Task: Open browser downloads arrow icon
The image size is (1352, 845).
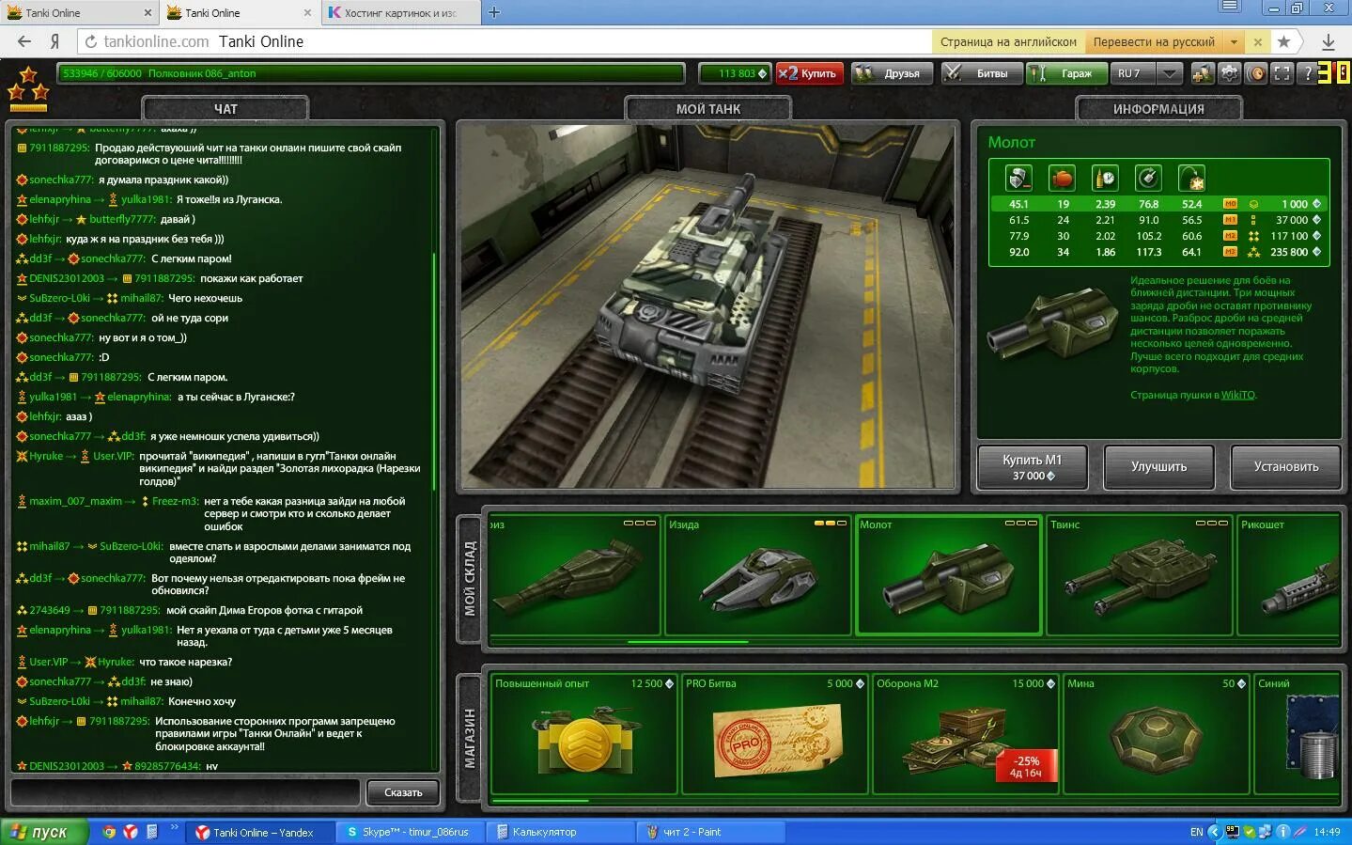Action: [x=1329, y=41]
